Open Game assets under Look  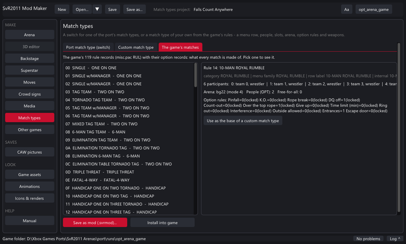(30, 174)
